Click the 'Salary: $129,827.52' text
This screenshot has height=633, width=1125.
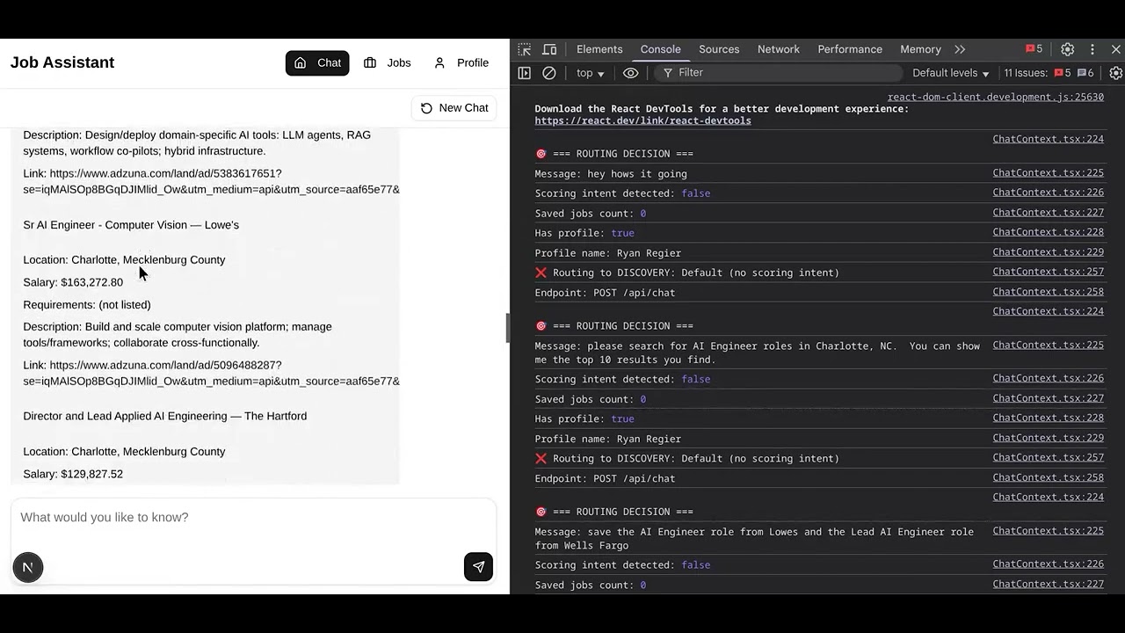tap(73, 474)
